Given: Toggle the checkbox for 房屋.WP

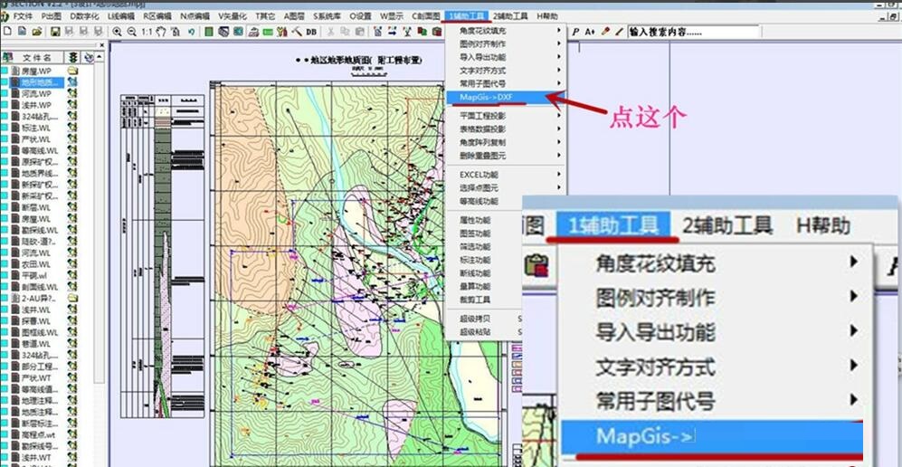Looking at the screenshot, I should [5, 71].
